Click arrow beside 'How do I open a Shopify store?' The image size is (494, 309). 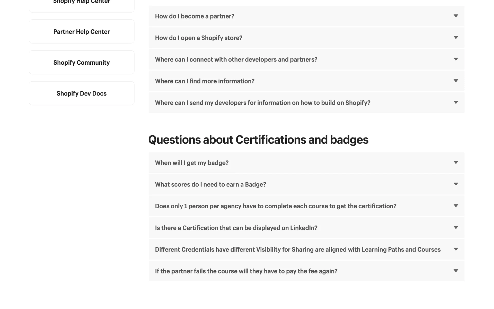click(456, 38)
